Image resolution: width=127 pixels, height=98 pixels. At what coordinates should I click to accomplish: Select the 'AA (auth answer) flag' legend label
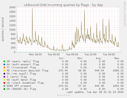[23, 64]
